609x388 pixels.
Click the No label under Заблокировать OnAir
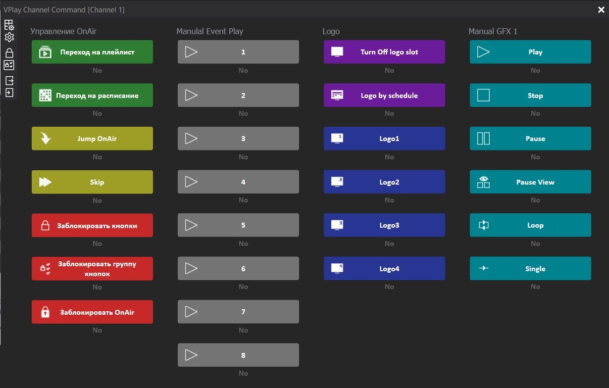pos(97,330)
